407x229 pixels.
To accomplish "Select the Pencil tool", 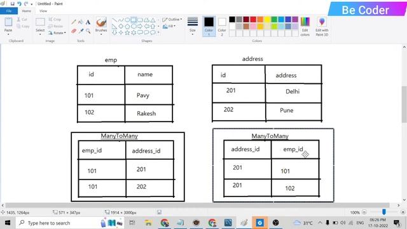I will tap(74, 22).
